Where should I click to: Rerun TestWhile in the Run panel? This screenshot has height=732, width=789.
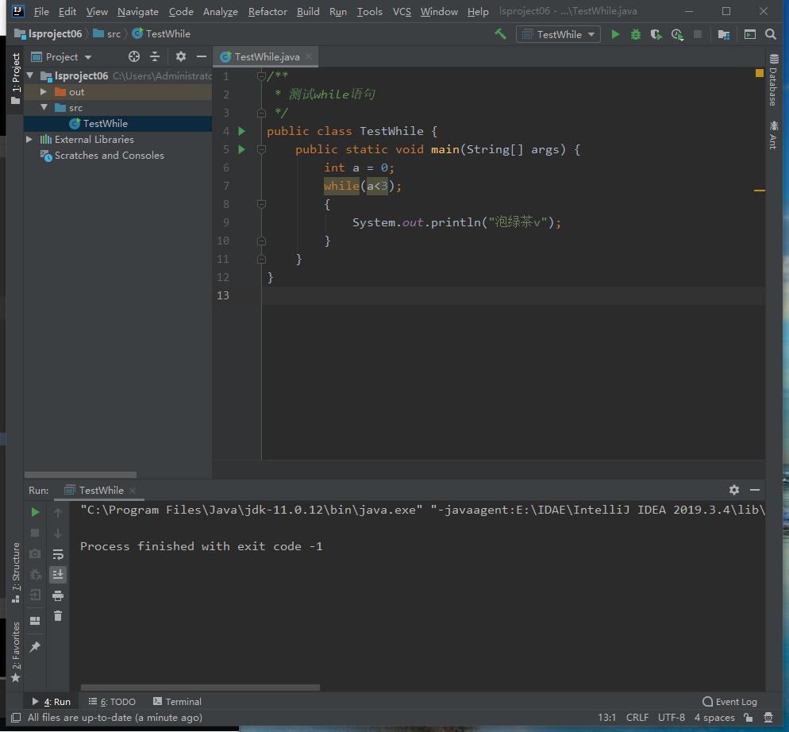35,512
